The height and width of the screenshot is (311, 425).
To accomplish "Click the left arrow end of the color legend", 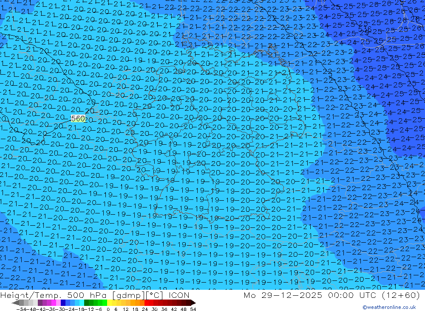I will pyautogui.click(x=15, y=303).
